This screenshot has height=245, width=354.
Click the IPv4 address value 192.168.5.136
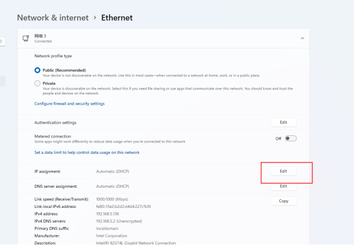107,214
